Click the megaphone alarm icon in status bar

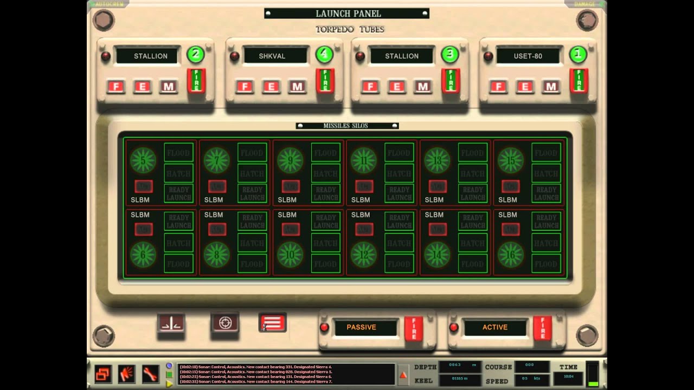pyautogui.click(x=127, y=374)
